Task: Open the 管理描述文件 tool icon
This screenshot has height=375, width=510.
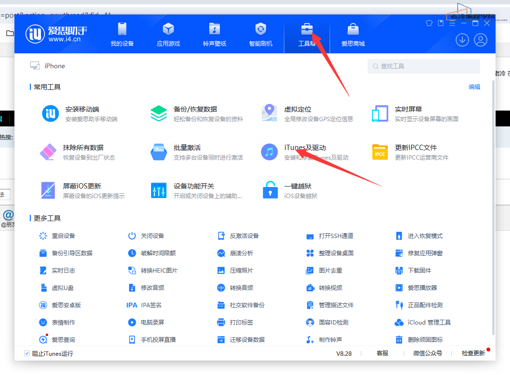Action: click(310, 305)
